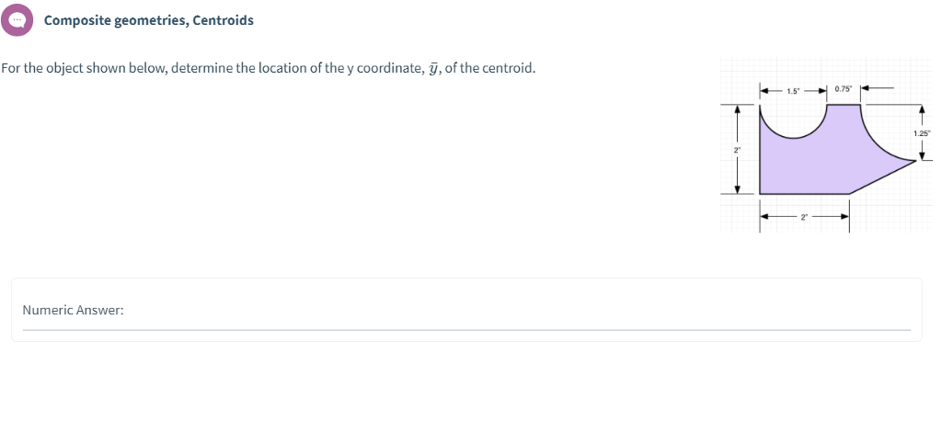
Task: Click the flat top edge of the shape
Action: click(844, 105)
